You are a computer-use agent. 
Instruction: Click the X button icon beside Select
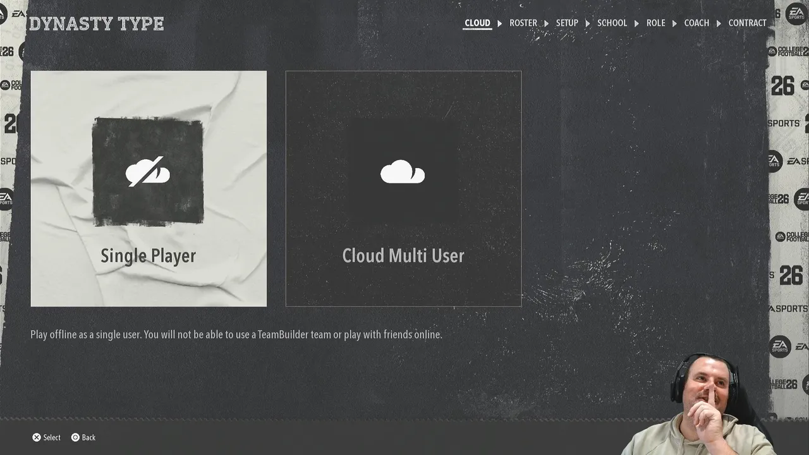click(x=37, y=437)
